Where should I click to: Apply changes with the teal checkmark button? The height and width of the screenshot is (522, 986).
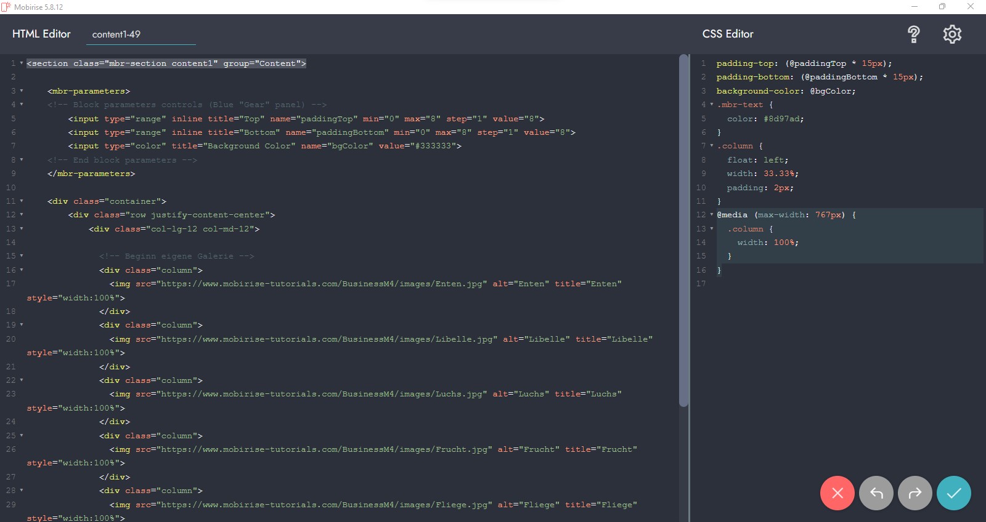pyautogui.click(x=953, y=493)
